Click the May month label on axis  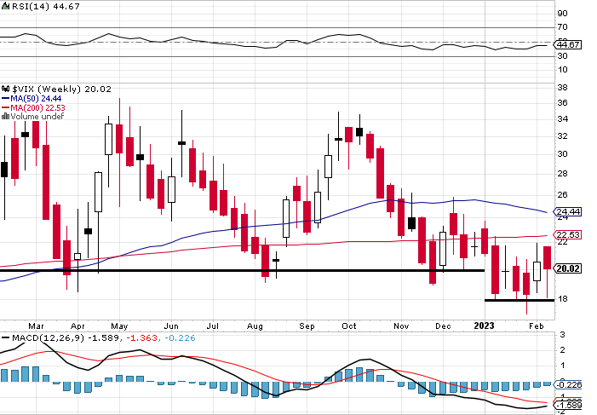coord(119,326)
